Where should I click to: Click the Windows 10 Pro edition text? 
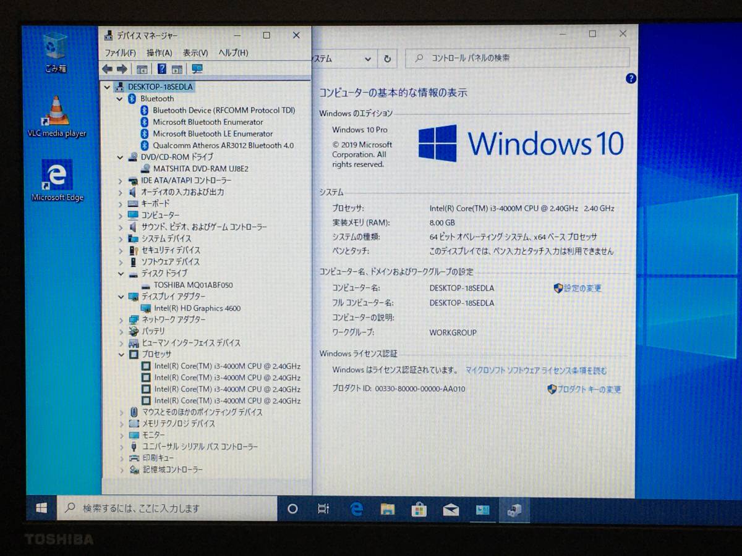coord(360,130)
